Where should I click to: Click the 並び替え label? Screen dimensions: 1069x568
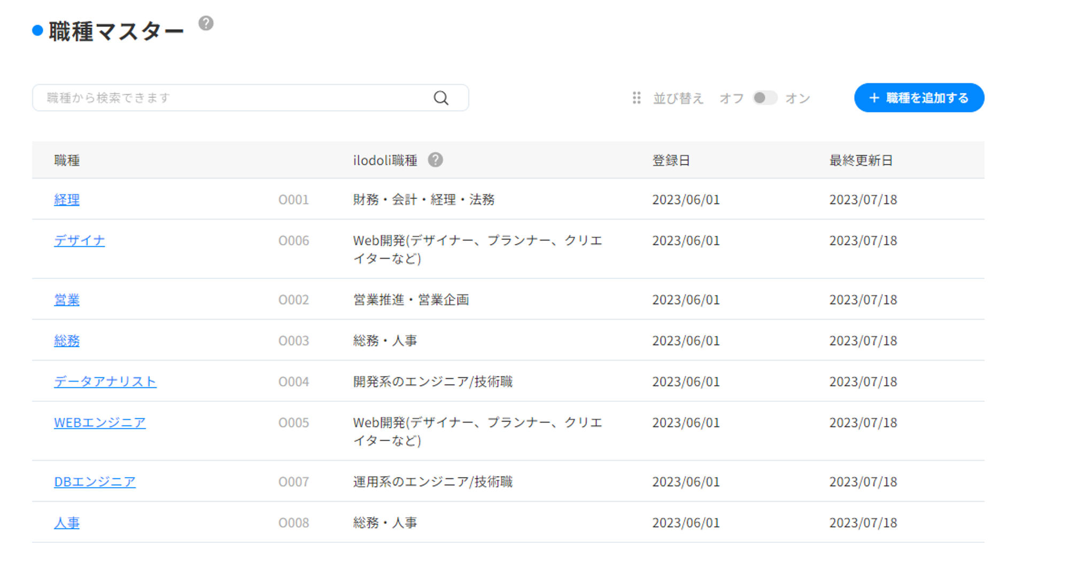(678, 98)
